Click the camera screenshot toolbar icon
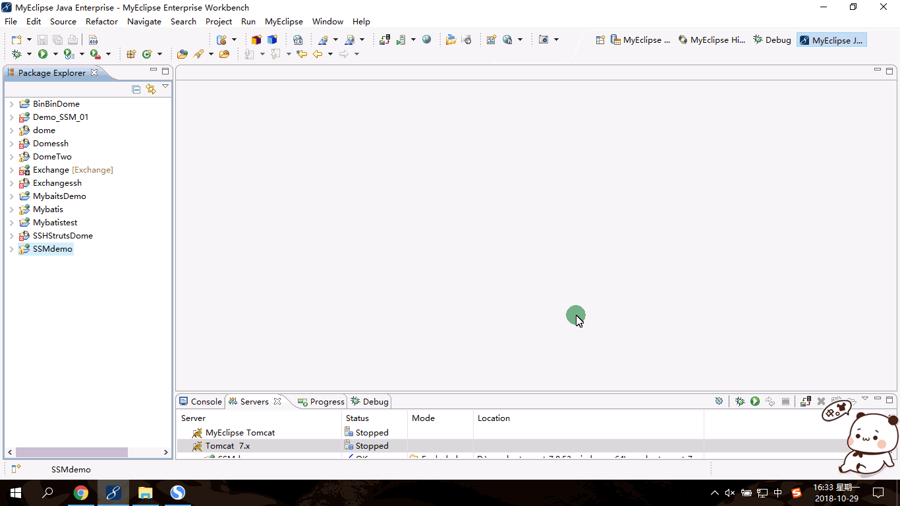 pyautogui.click(x=544, y=40)
